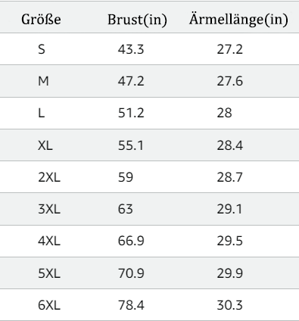
Task: Select the chest value 78.4
Action: click(x=131, y=305)
